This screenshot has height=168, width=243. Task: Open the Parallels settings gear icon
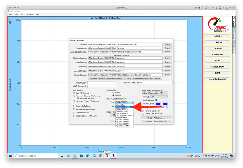234,8
